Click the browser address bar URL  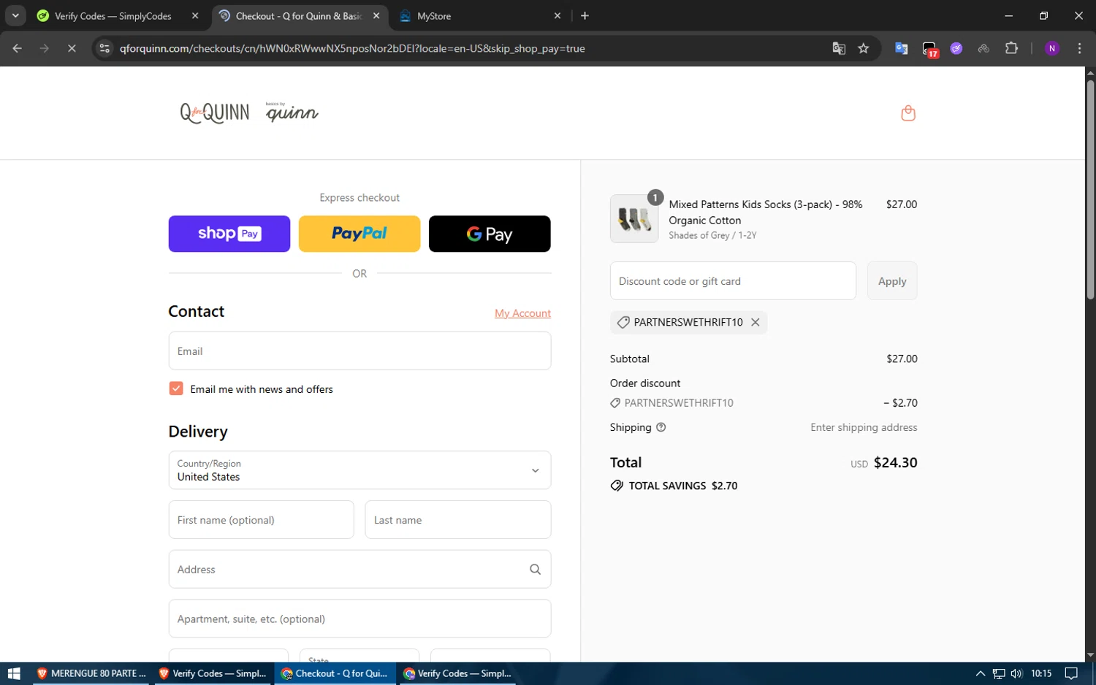point(352,48)
